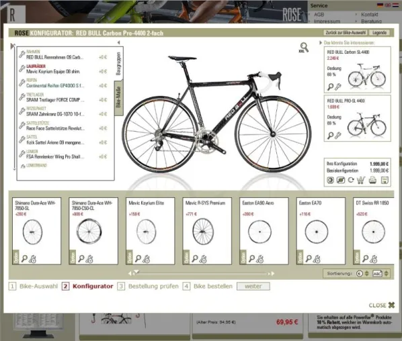Viewport: 402px width, 341px height.
Task: Magnify the RED BULL PRO-SL 4400 suggestion
Action: tap(331, 136)
